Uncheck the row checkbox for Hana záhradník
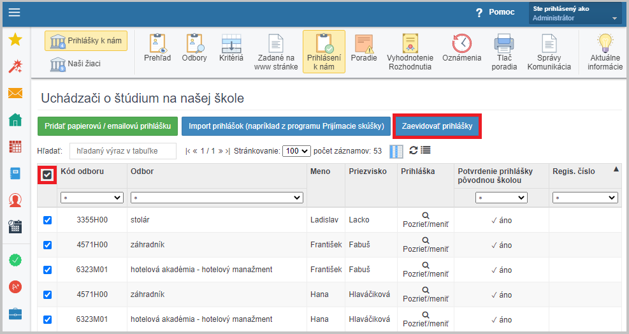The image size is (629, 334). point(47,294)
